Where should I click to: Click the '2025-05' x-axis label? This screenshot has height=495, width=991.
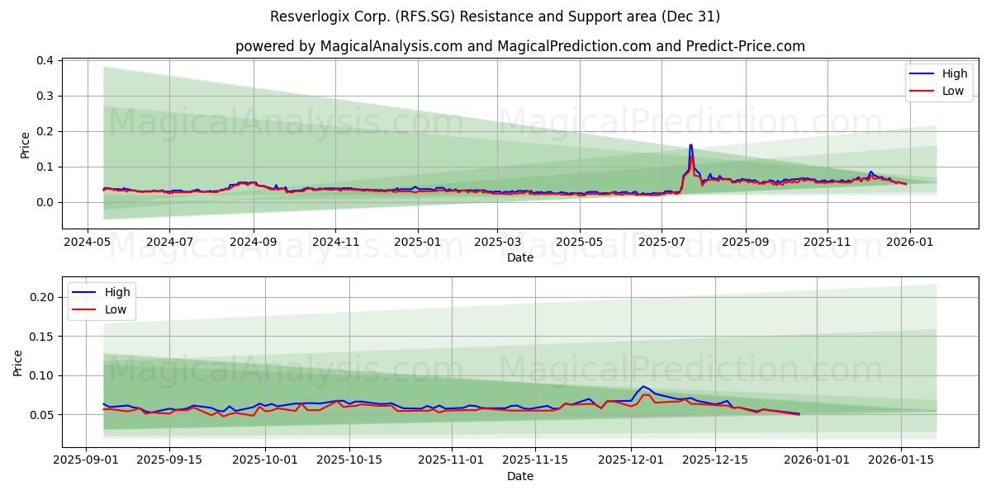pos(580,242)
